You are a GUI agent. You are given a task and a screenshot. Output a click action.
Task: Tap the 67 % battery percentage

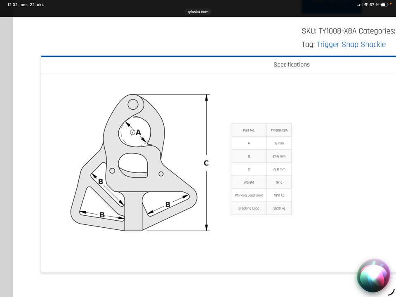coord(374,5)
